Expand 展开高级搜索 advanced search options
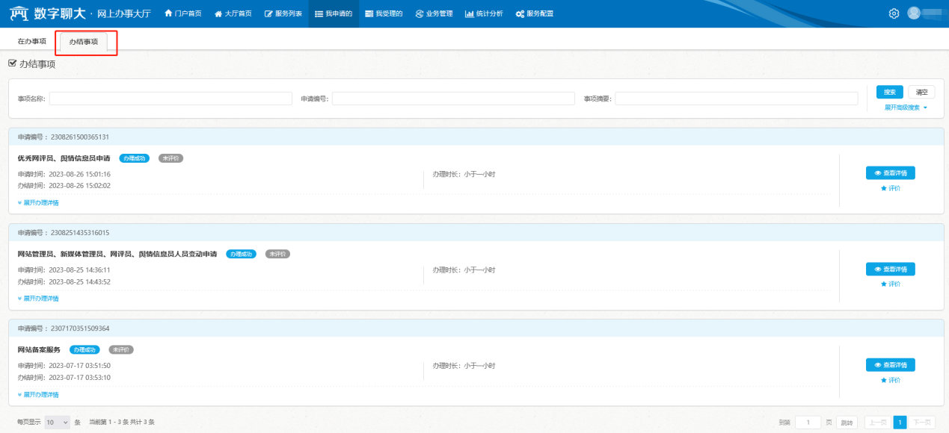949x433 pixels. tap(906, 108)
